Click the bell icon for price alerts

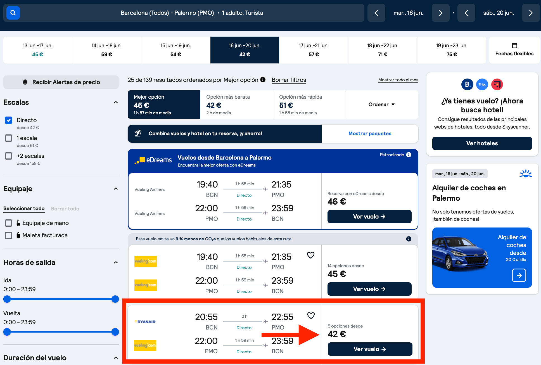click(x=25, y=82)
